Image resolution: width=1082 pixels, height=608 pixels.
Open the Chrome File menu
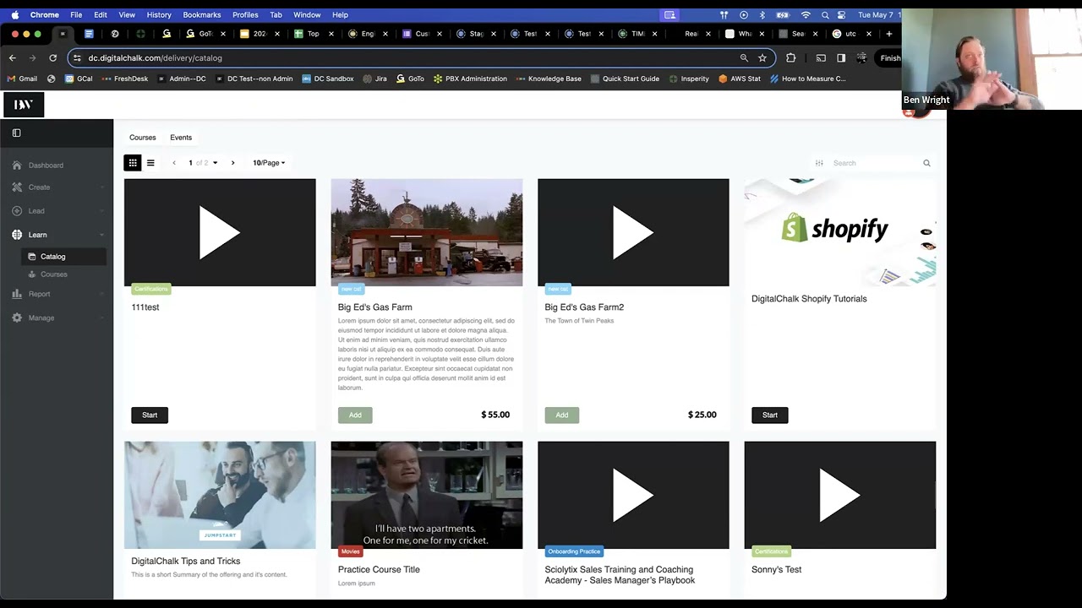tap(76, 14)
